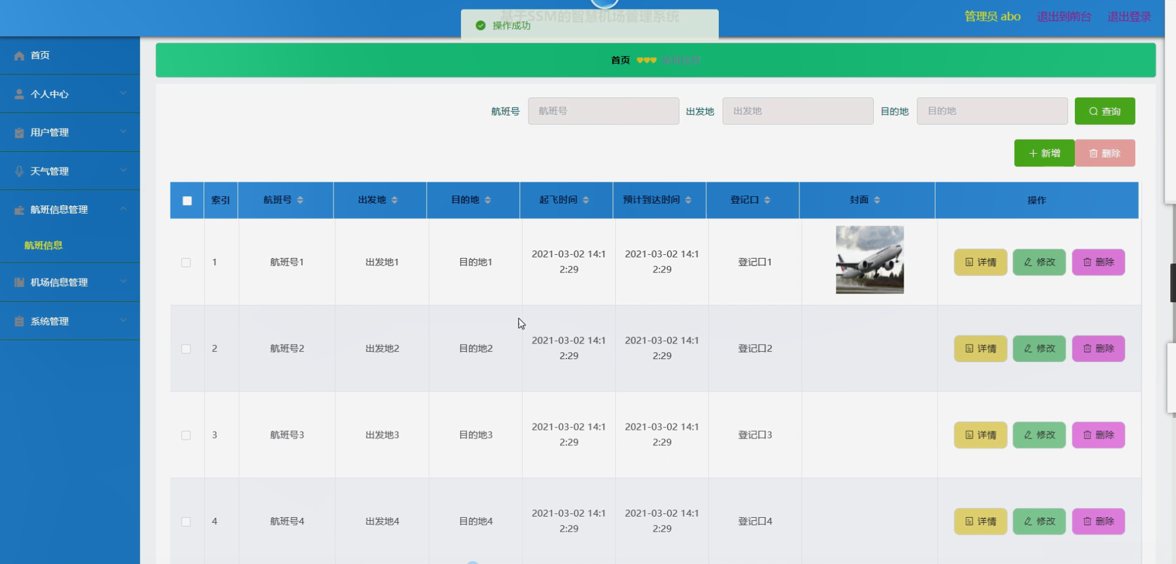Click the 航班号 search input field
Image resolution: width=1176 pixels, height=564 pixels.
click(x=603, y=111)
